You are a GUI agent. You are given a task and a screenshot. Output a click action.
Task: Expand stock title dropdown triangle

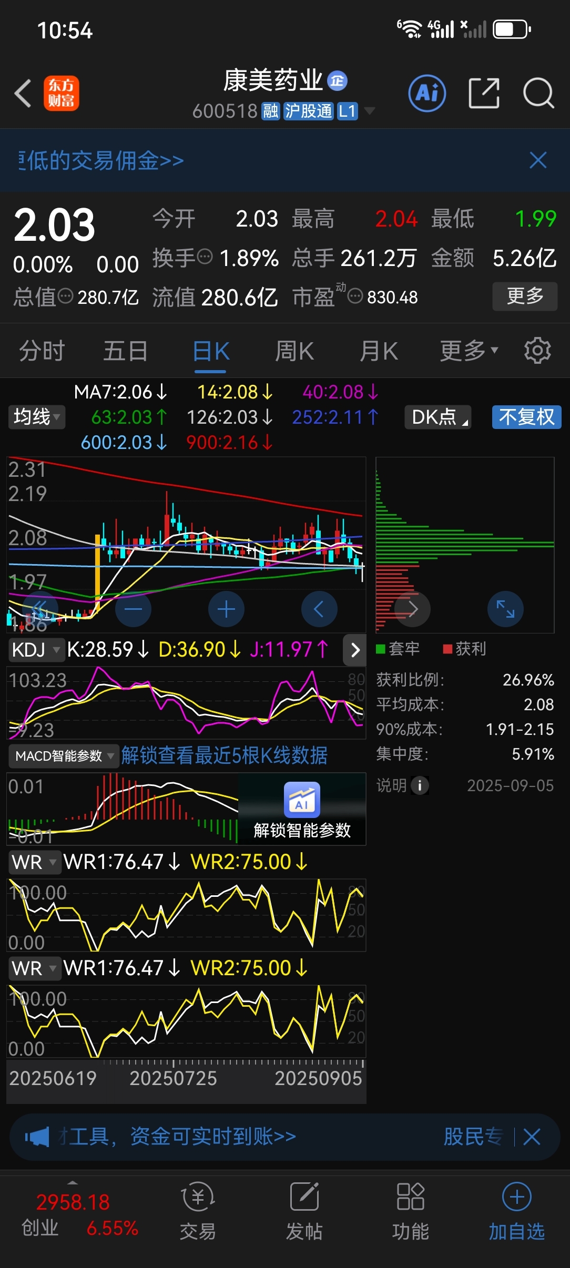point(370,110)
